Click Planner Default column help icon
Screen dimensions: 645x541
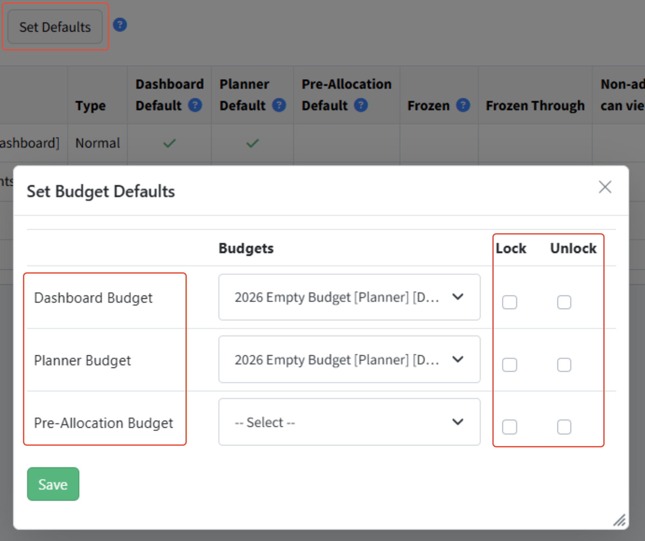coord(279,105)
